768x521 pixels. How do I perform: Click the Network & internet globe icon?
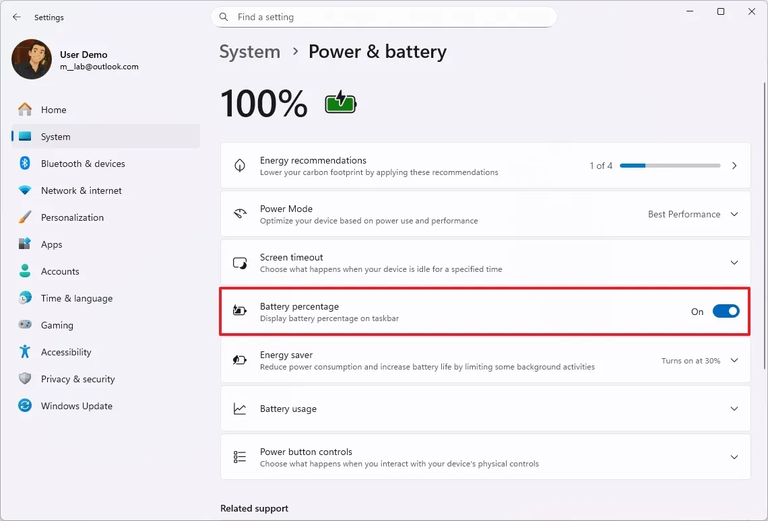click(x=25, y=190)
